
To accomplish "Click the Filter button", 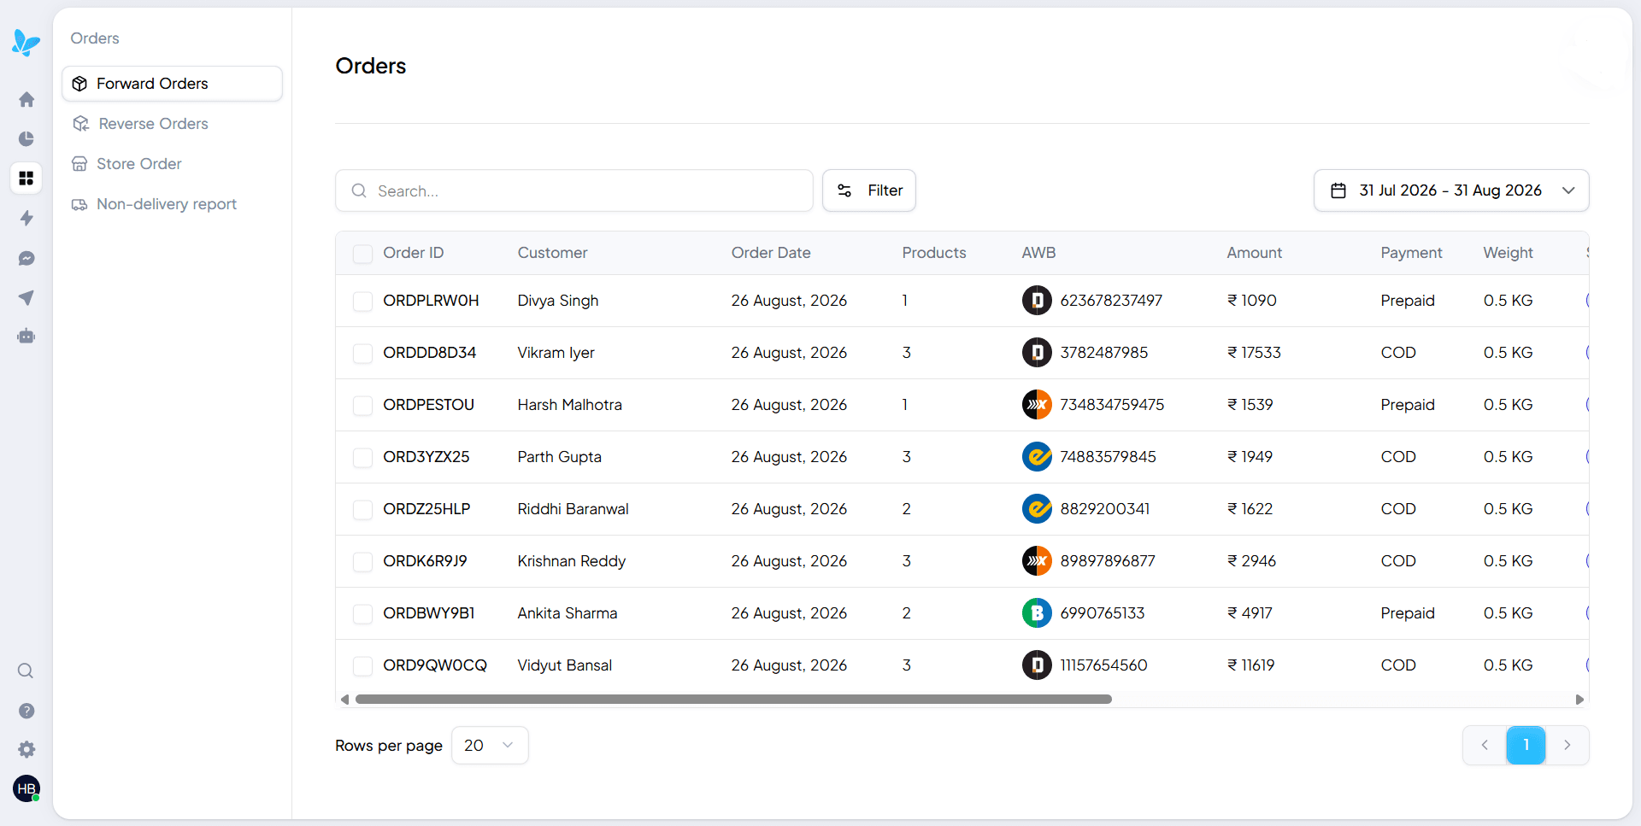I will pyautogui.click(x=869, y=190).
